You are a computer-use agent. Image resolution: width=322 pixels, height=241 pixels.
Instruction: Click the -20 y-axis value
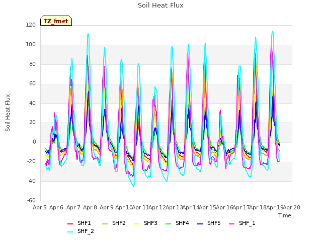[31, 162]
